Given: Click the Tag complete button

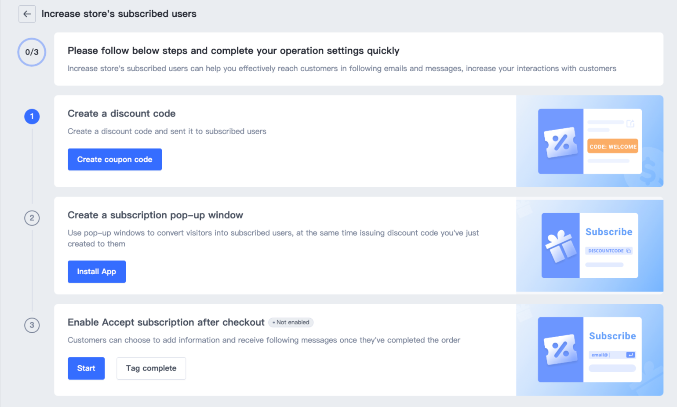Looking at the screenshot, I should 151,368.
